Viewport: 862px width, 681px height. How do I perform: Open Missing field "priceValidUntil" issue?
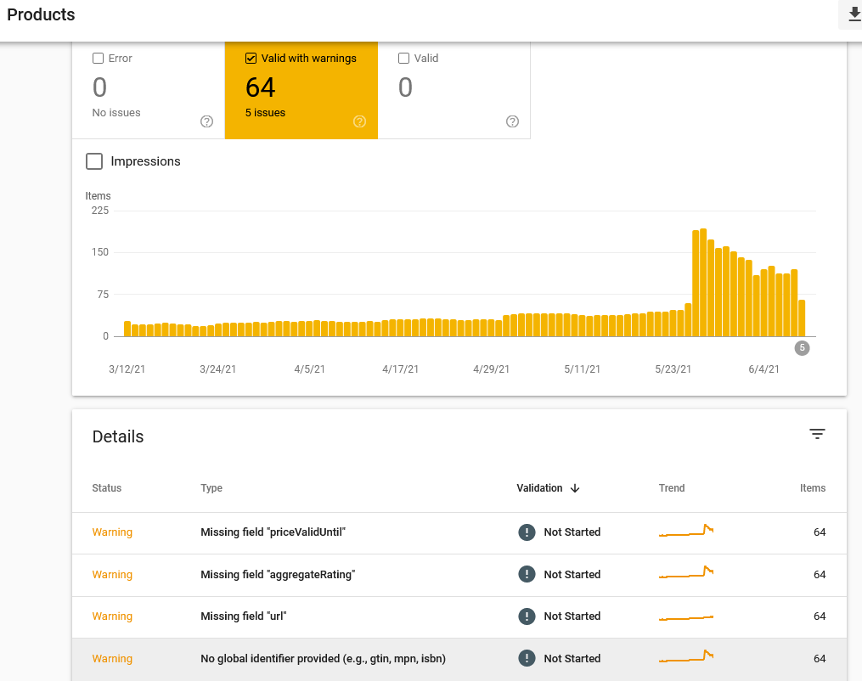point(273,532)
